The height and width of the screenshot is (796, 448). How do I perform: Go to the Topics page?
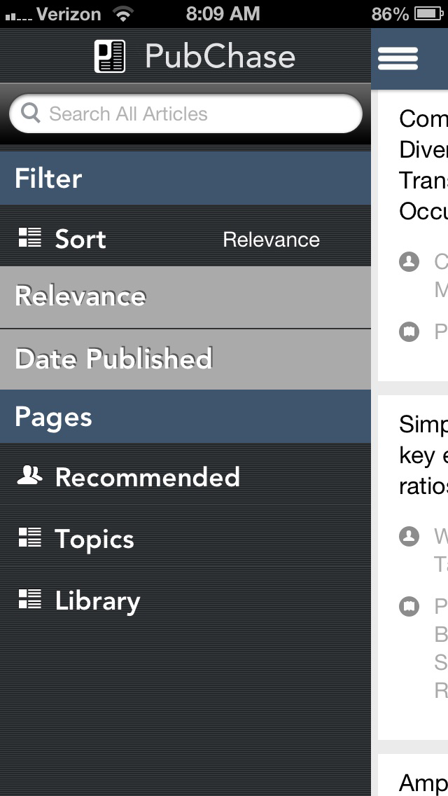(185, 539)
